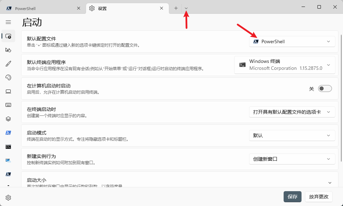This screenshot has height=206, width=343.
Task: Open the hamburger navigation menu
Action: pos(8,22)
